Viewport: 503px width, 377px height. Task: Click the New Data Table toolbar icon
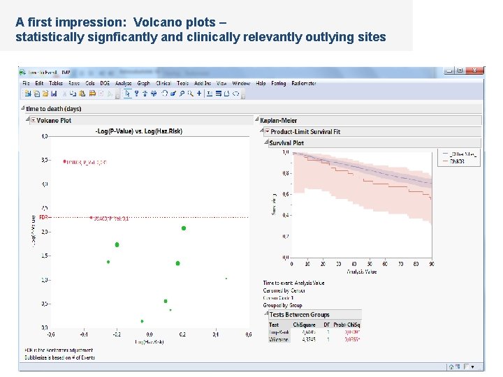click(x=28, y=94)
